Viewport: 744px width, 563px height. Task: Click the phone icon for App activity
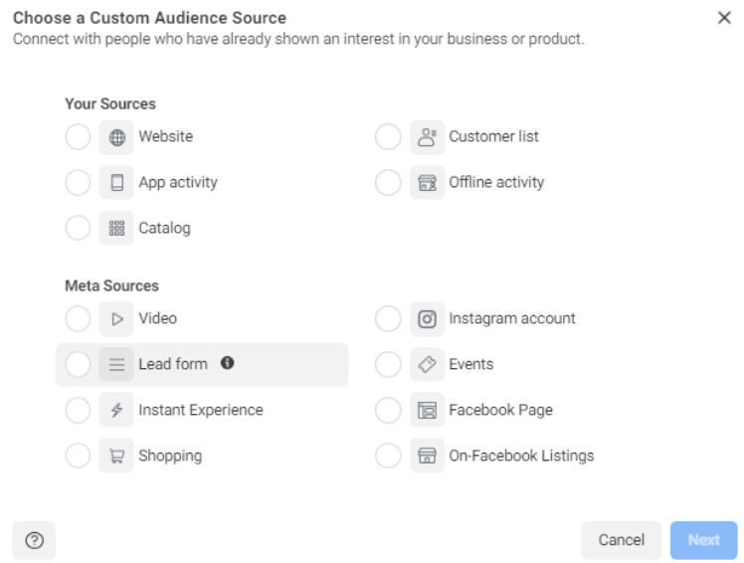pos(116,183)
